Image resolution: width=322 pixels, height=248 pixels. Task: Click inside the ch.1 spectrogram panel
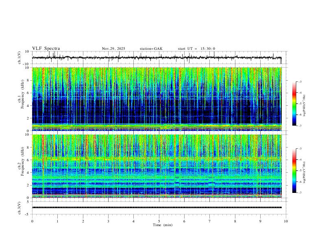coord(157,99)
